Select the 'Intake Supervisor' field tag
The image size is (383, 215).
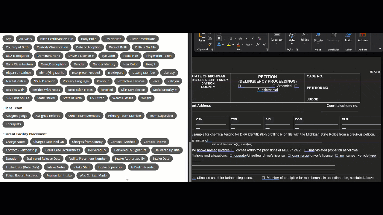click(110, 167)
